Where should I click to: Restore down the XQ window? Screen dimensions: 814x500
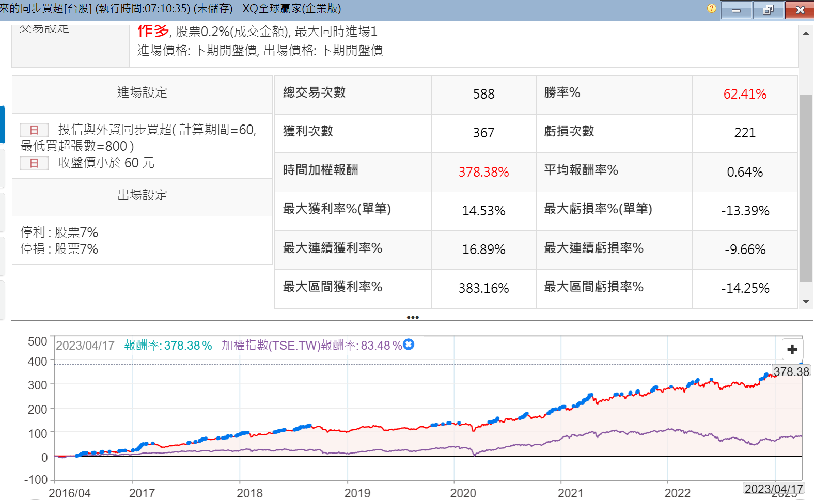point(768,10)
